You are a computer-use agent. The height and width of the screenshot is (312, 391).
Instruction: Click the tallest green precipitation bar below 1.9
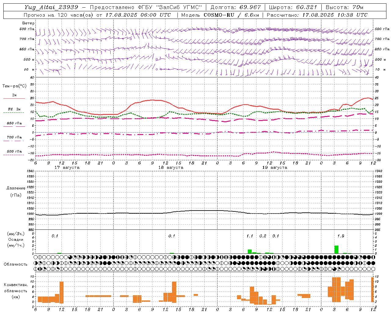point(336,250)
